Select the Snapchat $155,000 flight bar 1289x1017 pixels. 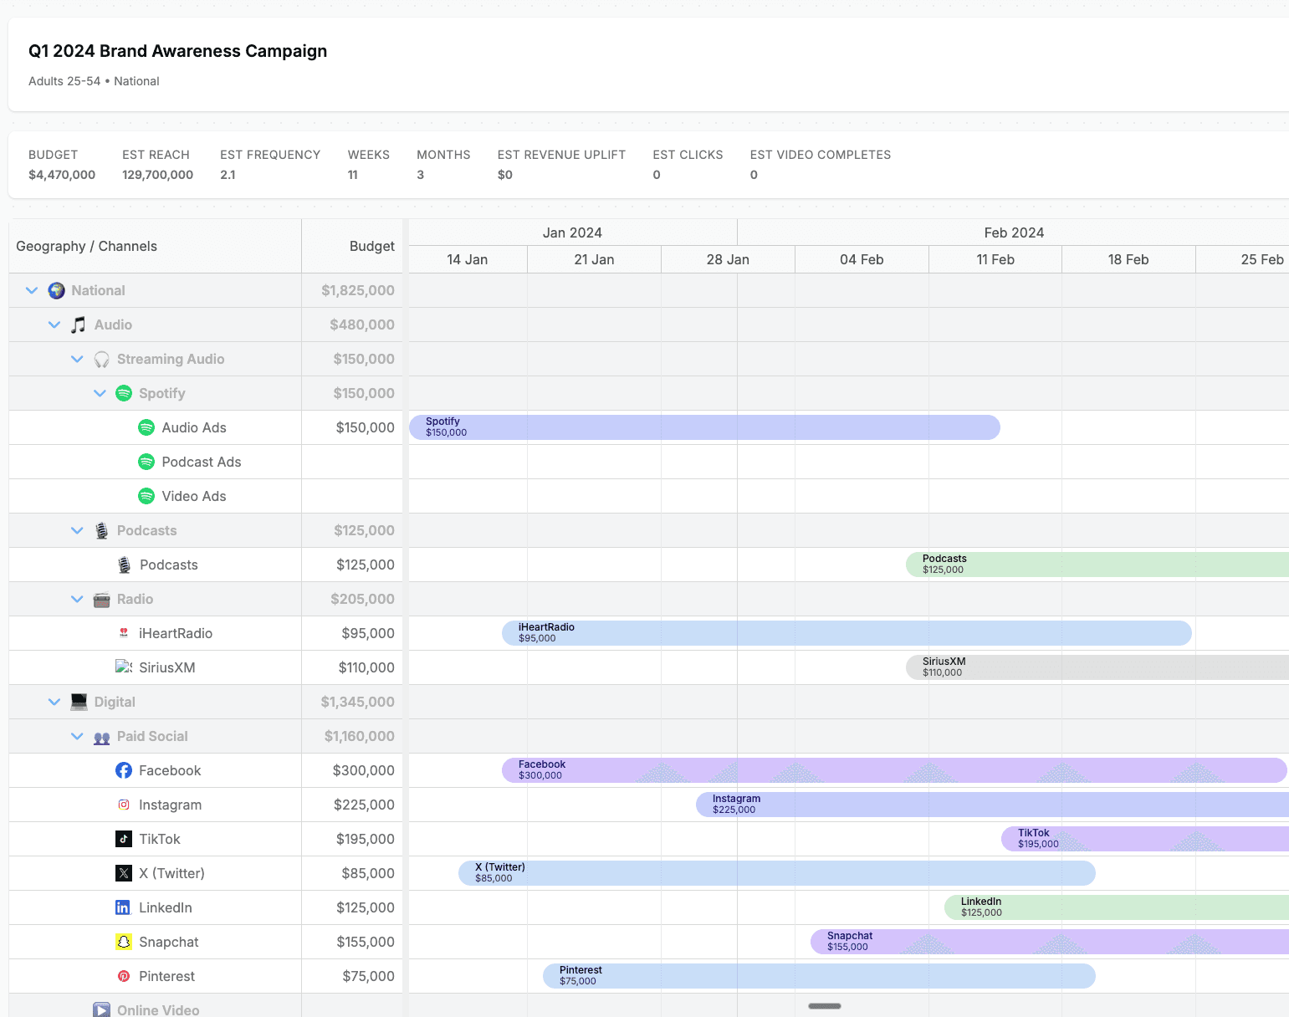1050,942
